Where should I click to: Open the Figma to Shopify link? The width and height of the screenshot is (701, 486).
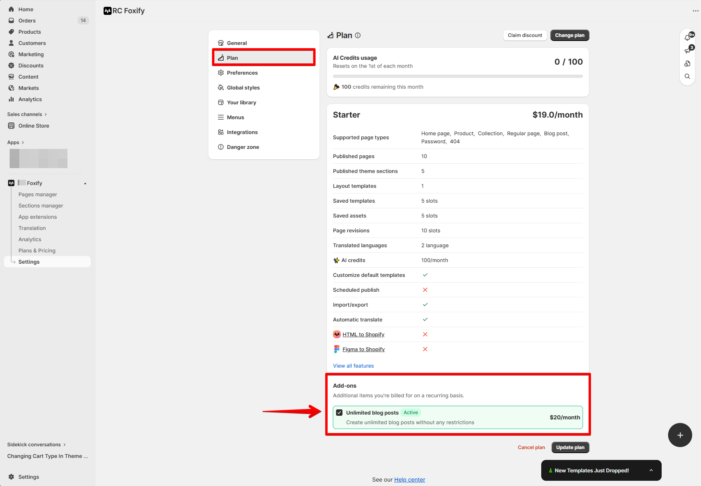point(363,349)
